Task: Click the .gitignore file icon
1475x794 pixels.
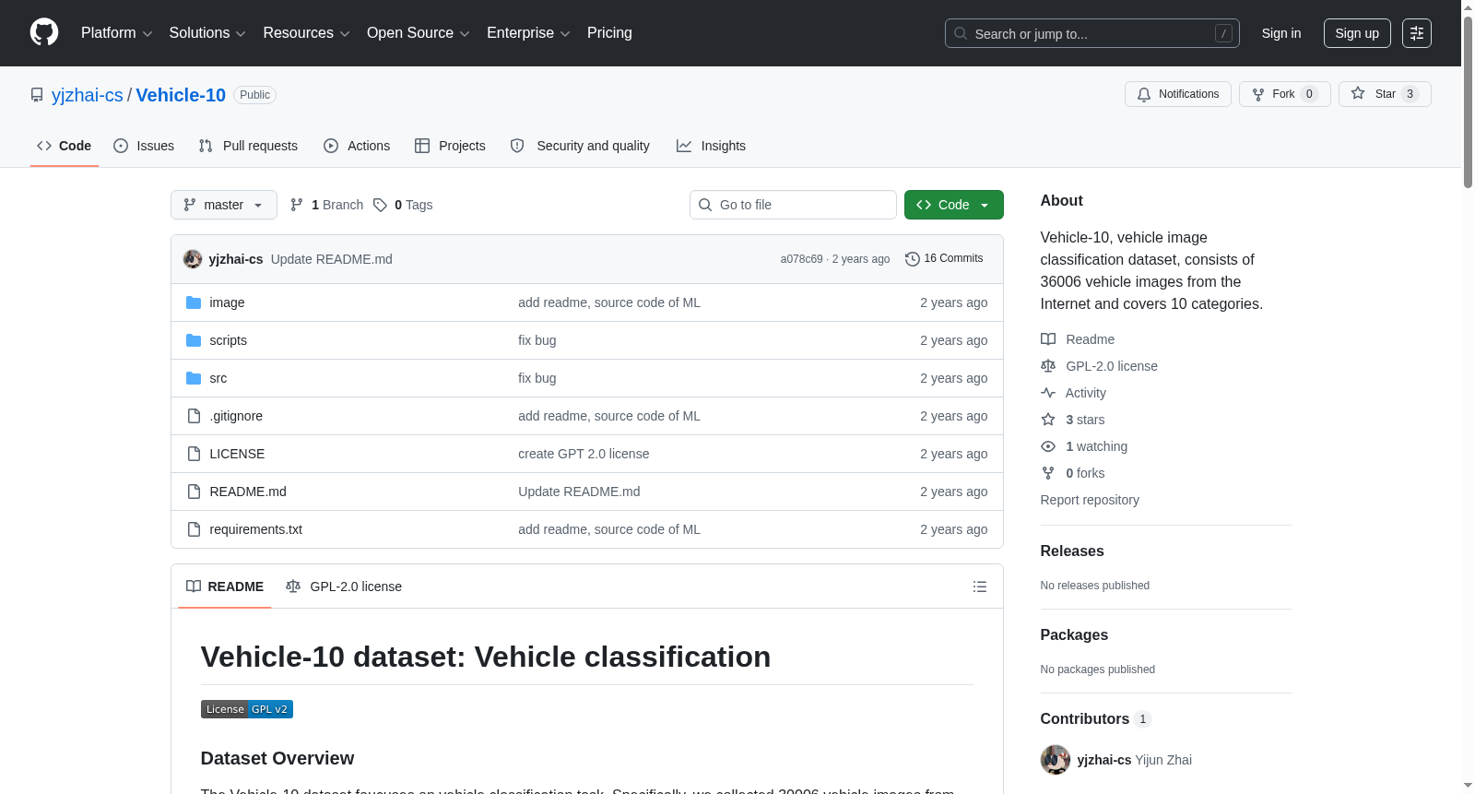Action: [x=194, y=416]
